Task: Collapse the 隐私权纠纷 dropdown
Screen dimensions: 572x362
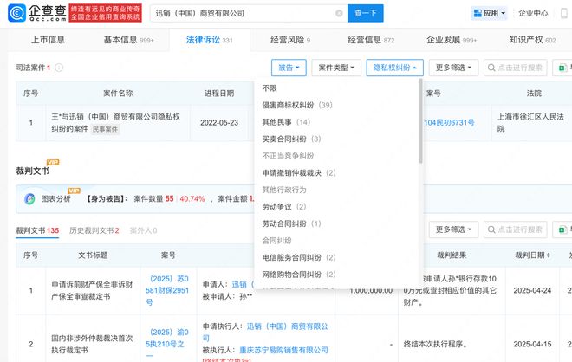Action: click(x=396, y=67)
